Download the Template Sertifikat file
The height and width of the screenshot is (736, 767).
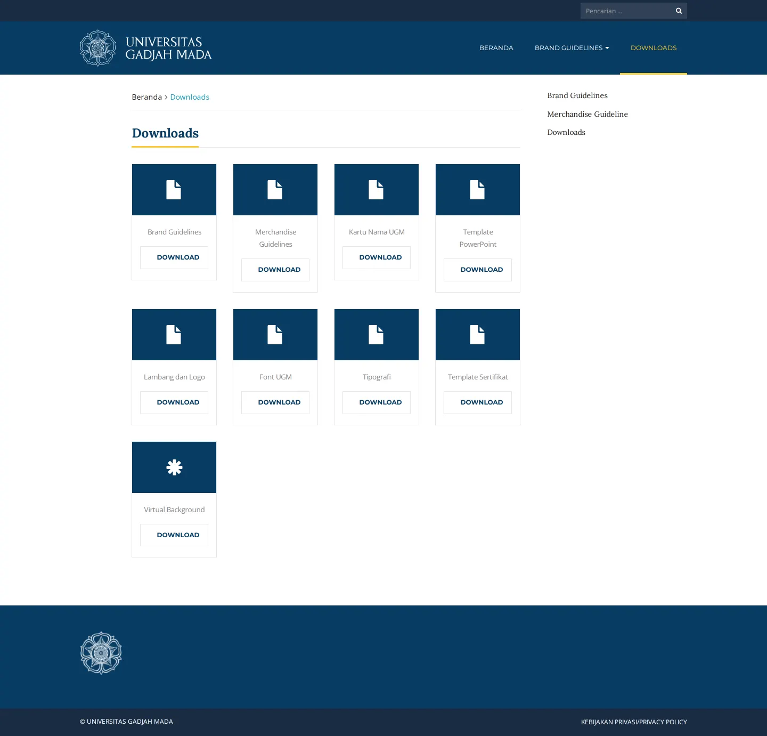478,402
